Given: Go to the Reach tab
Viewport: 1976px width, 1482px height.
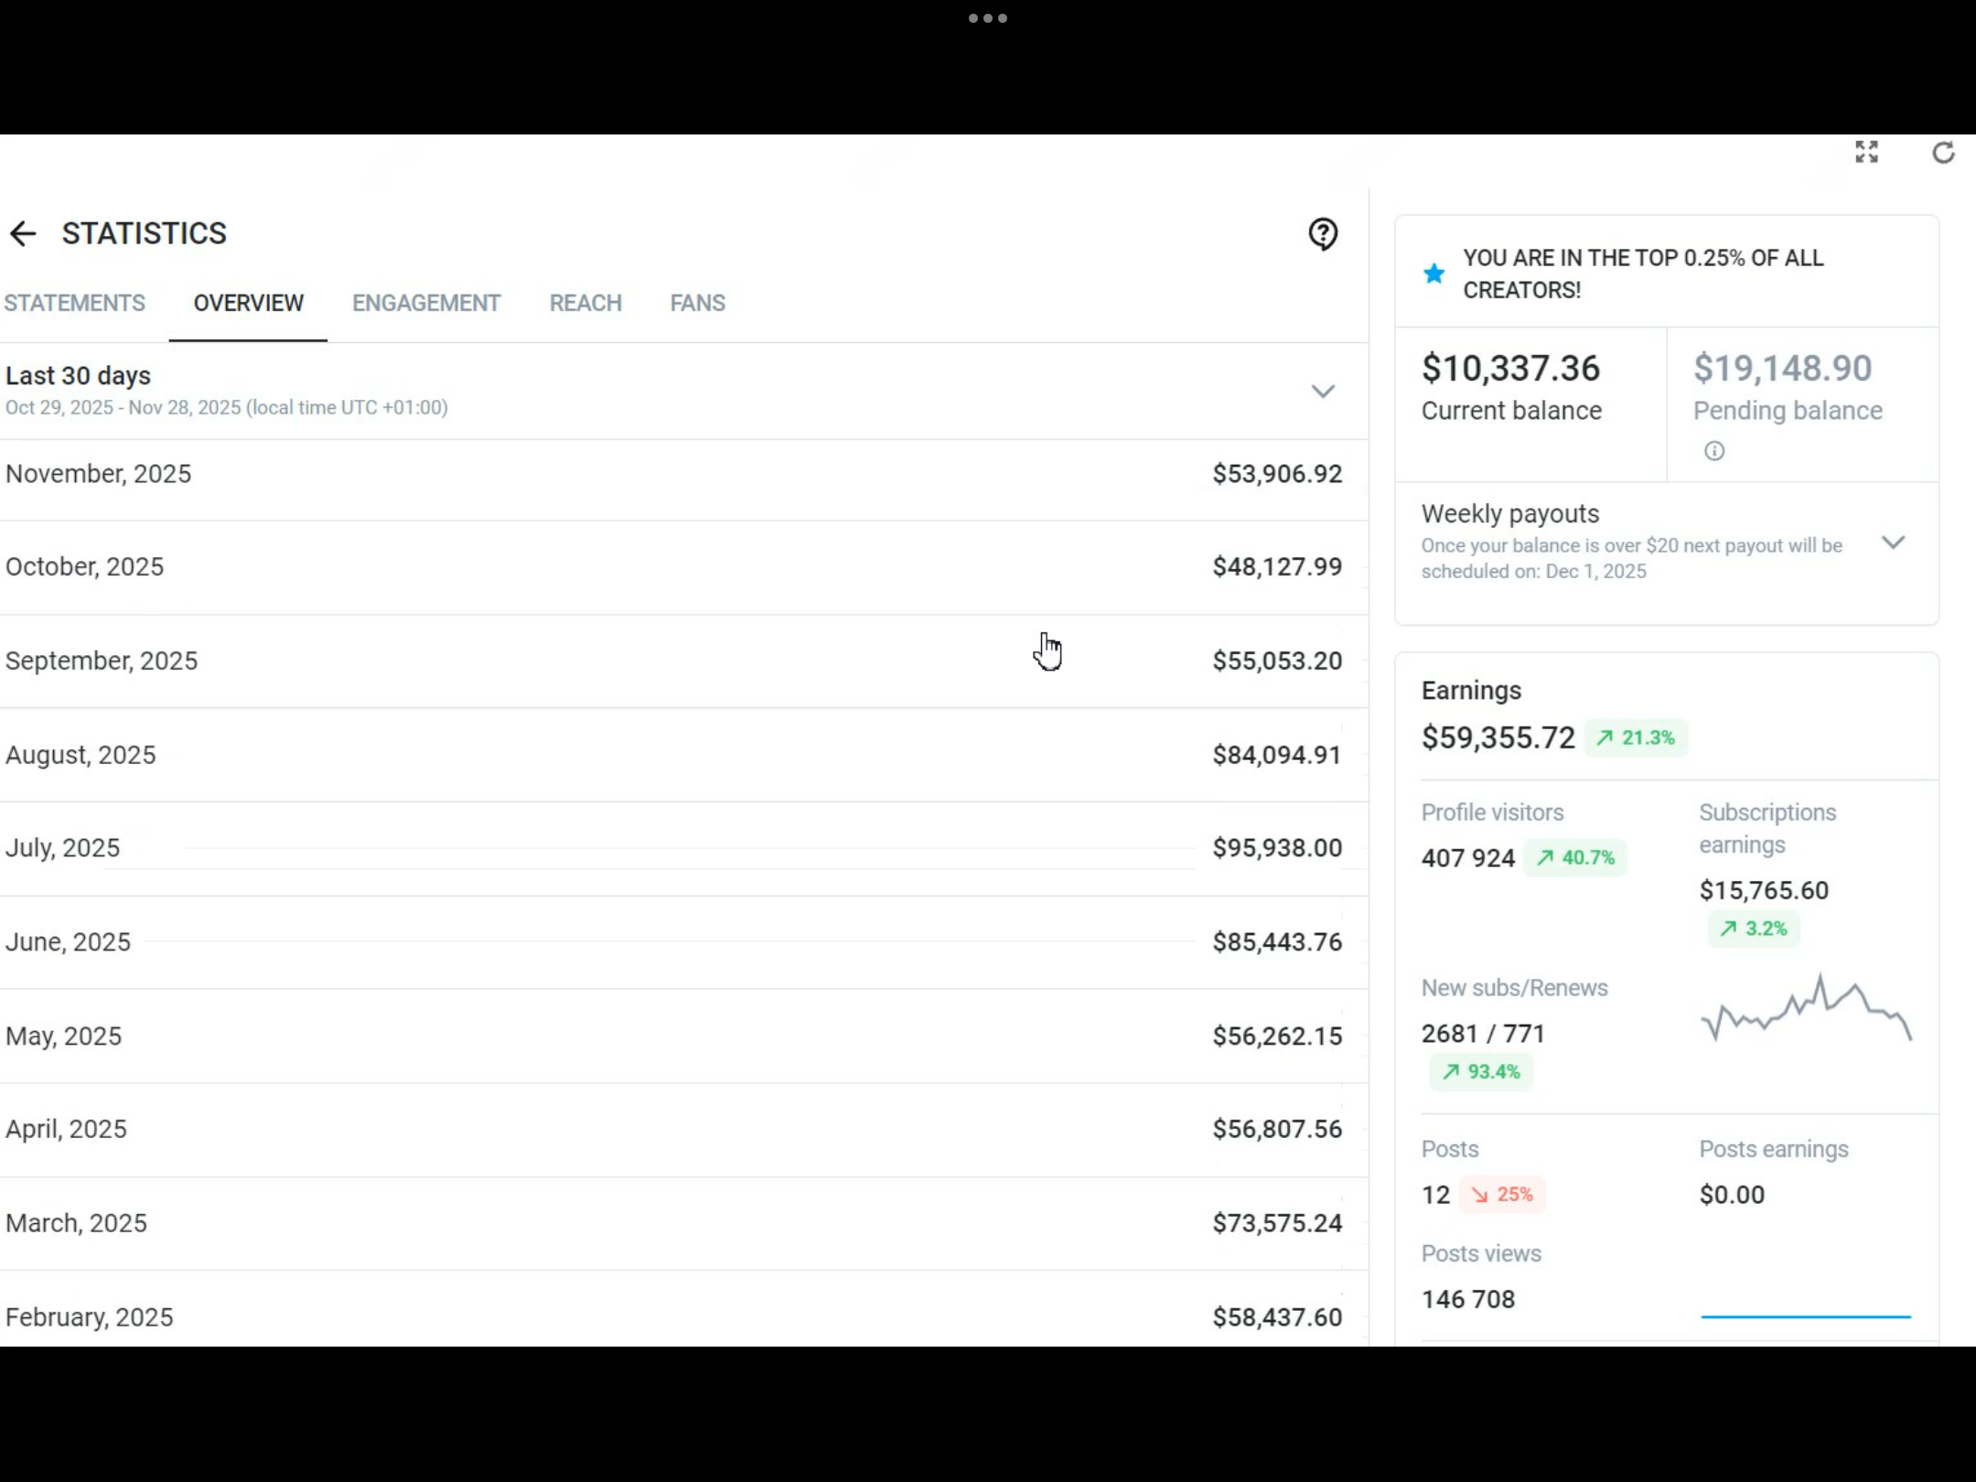Looking at the screenshot, I should point(585,303).
